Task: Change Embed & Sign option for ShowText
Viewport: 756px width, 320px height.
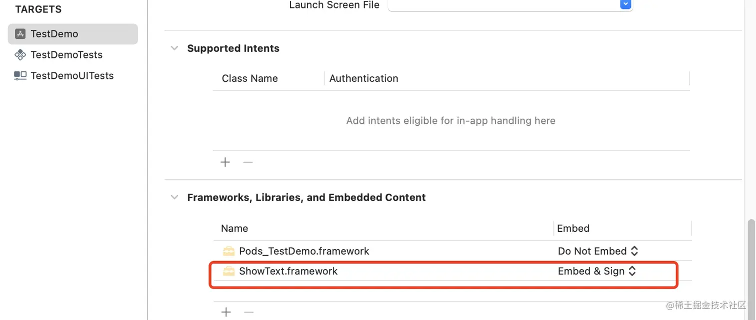Action: (597, 271)
